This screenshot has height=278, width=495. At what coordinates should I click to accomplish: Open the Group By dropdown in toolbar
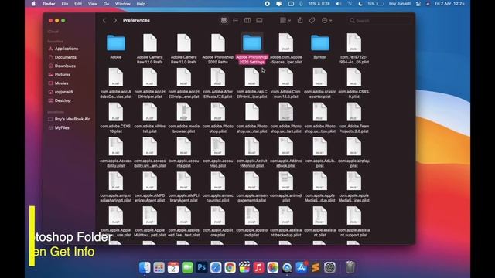click(x=285, y=21)
